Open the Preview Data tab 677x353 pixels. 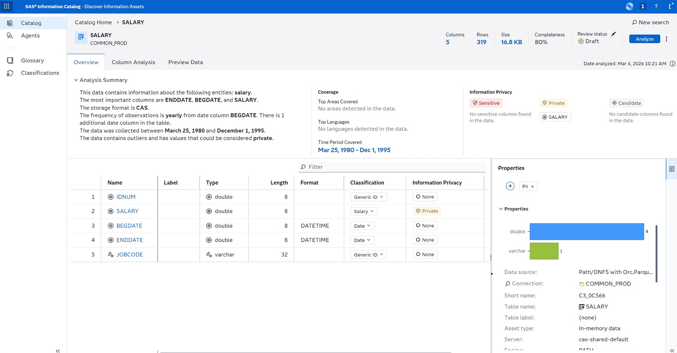point(185,62)
